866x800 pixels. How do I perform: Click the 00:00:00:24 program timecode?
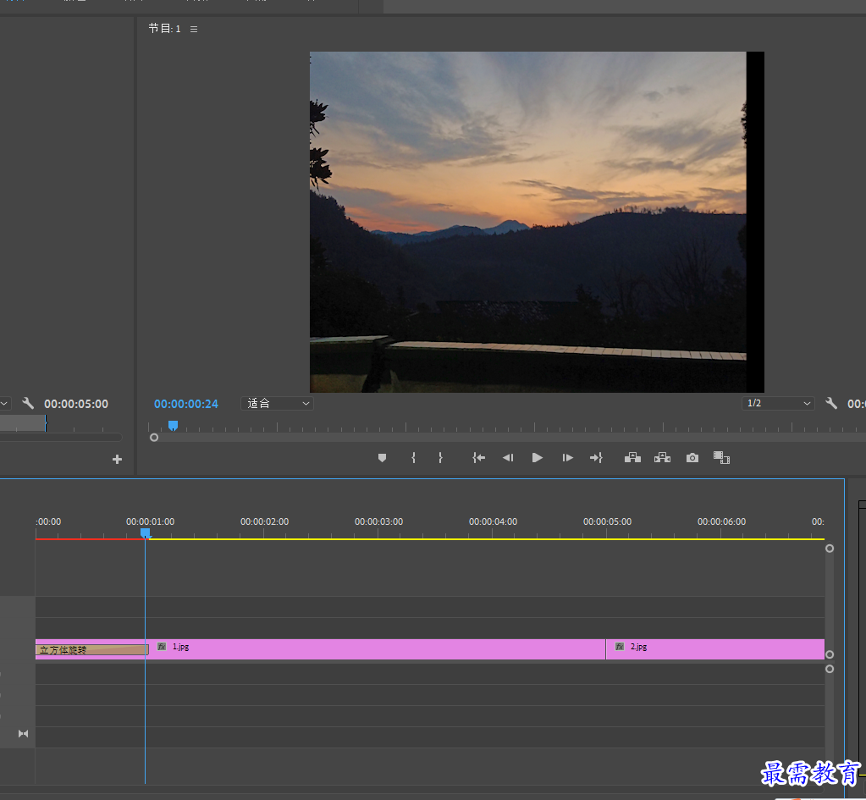pos(186,404)
